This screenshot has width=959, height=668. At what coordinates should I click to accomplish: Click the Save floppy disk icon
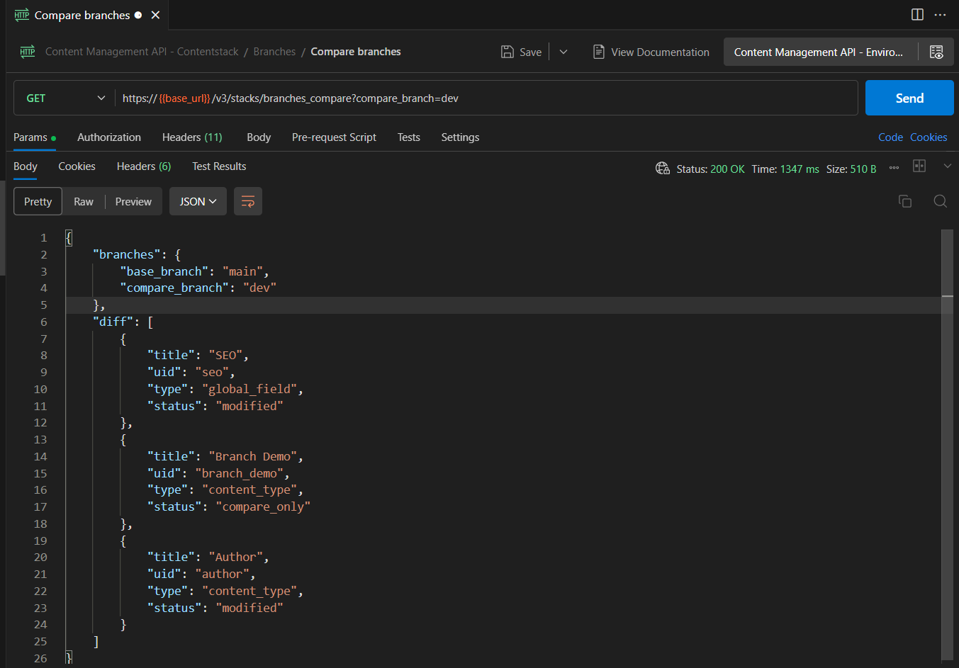pyautogui.click(x=507, y=52)
